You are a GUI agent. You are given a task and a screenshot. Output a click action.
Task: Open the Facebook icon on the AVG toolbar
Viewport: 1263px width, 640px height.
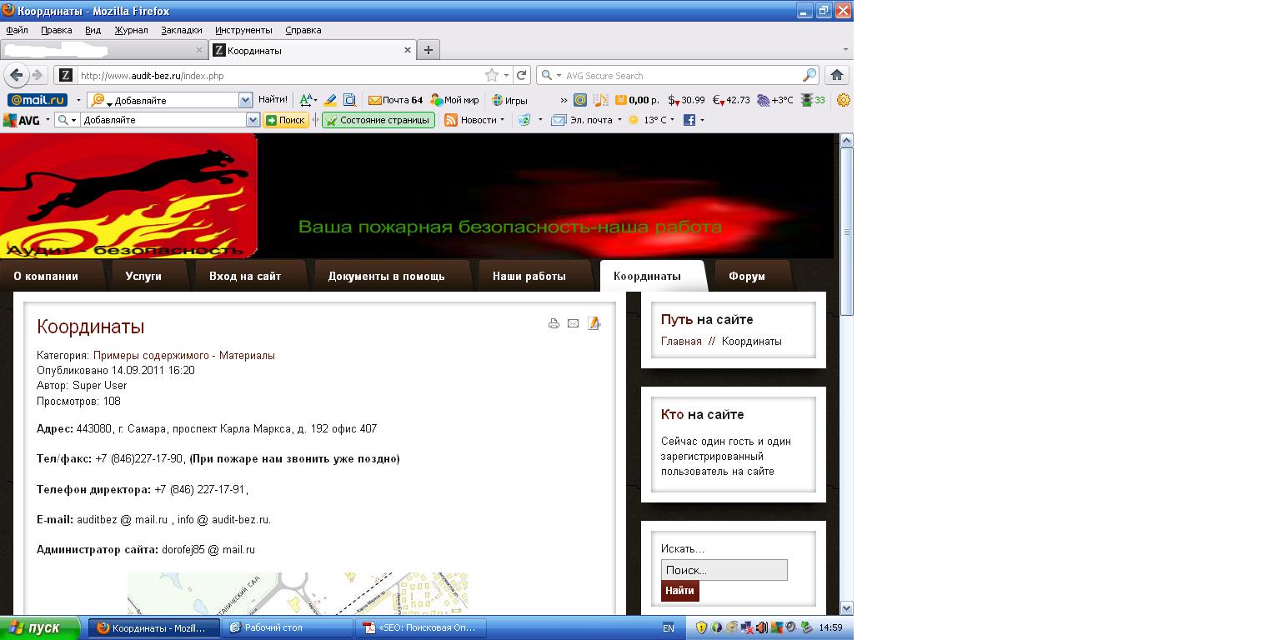coord(687,119)
